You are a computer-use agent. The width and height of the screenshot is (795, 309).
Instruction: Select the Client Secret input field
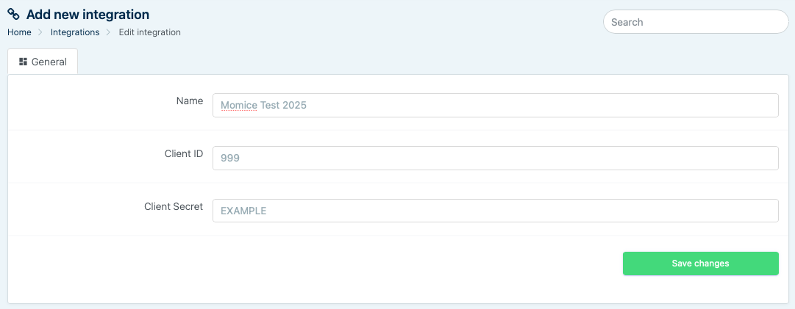[x=494, y=211]
